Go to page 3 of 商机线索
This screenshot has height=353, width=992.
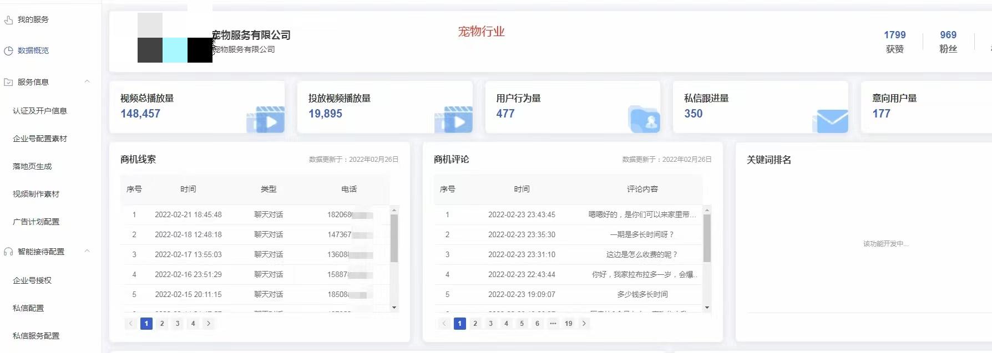tap(178, 324)
